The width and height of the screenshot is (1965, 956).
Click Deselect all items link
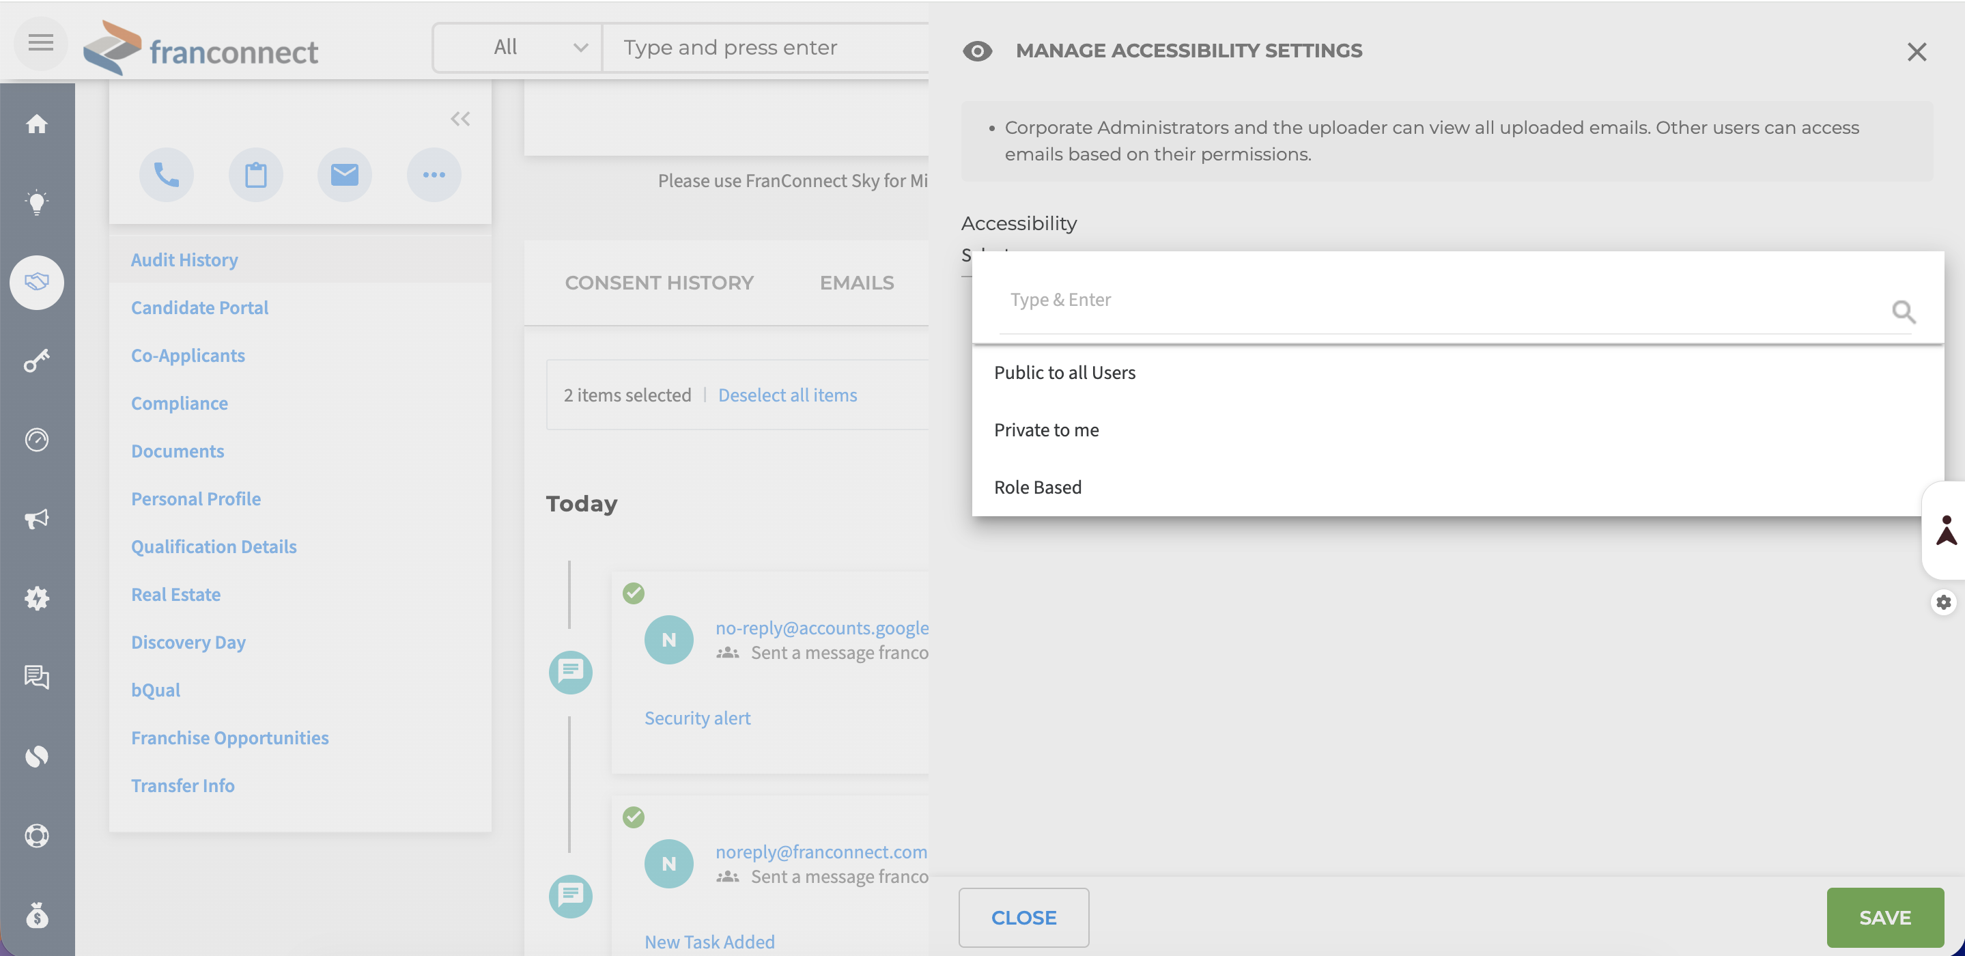click(x=787, y=395)
